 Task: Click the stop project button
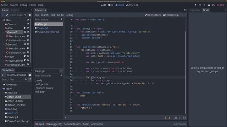204,5
